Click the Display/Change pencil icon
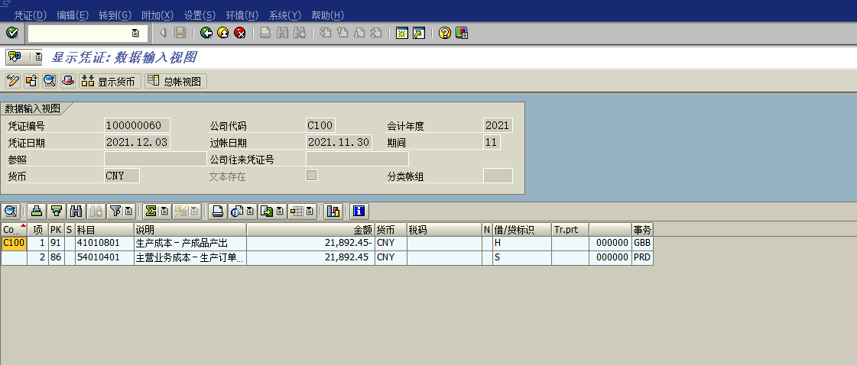 pos(12,81)
